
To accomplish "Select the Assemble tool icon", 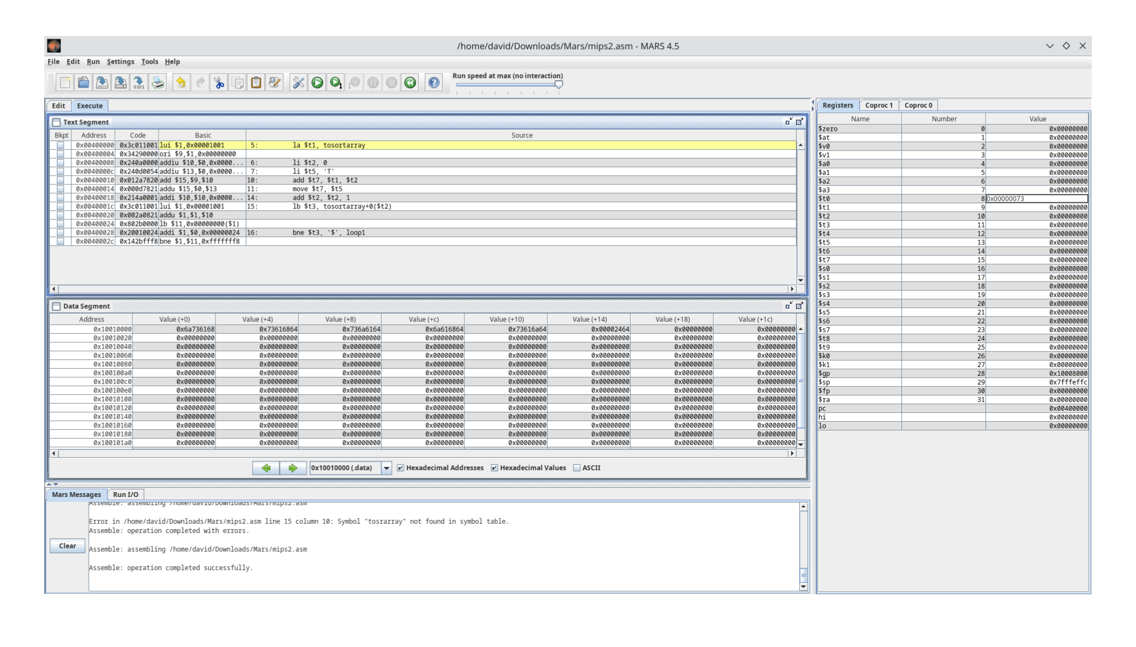I will 299,83.
